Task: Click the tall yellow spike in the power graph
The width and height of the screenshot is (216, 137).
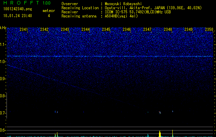Action: coord(160,134)
